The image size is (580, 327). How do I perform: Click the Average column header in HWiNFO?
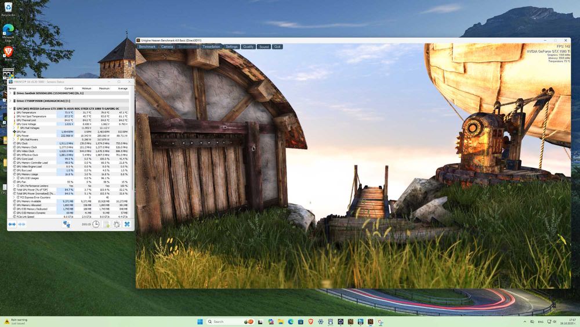[122, 88]
